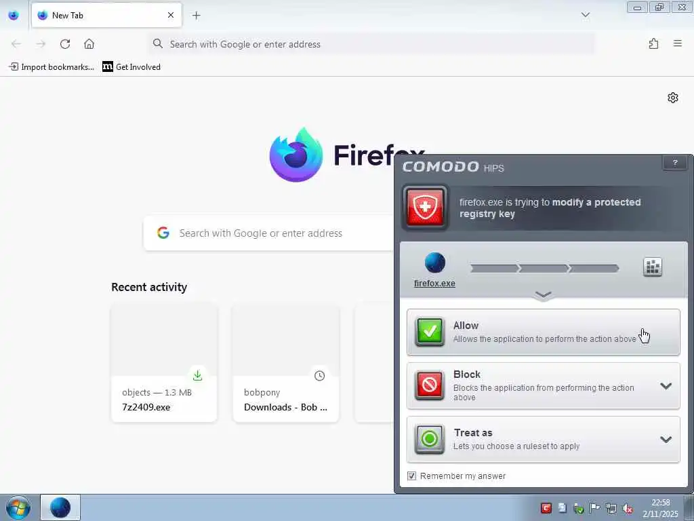
Task: Expand the Block options dropdown arrow
Action: (666, 386)
